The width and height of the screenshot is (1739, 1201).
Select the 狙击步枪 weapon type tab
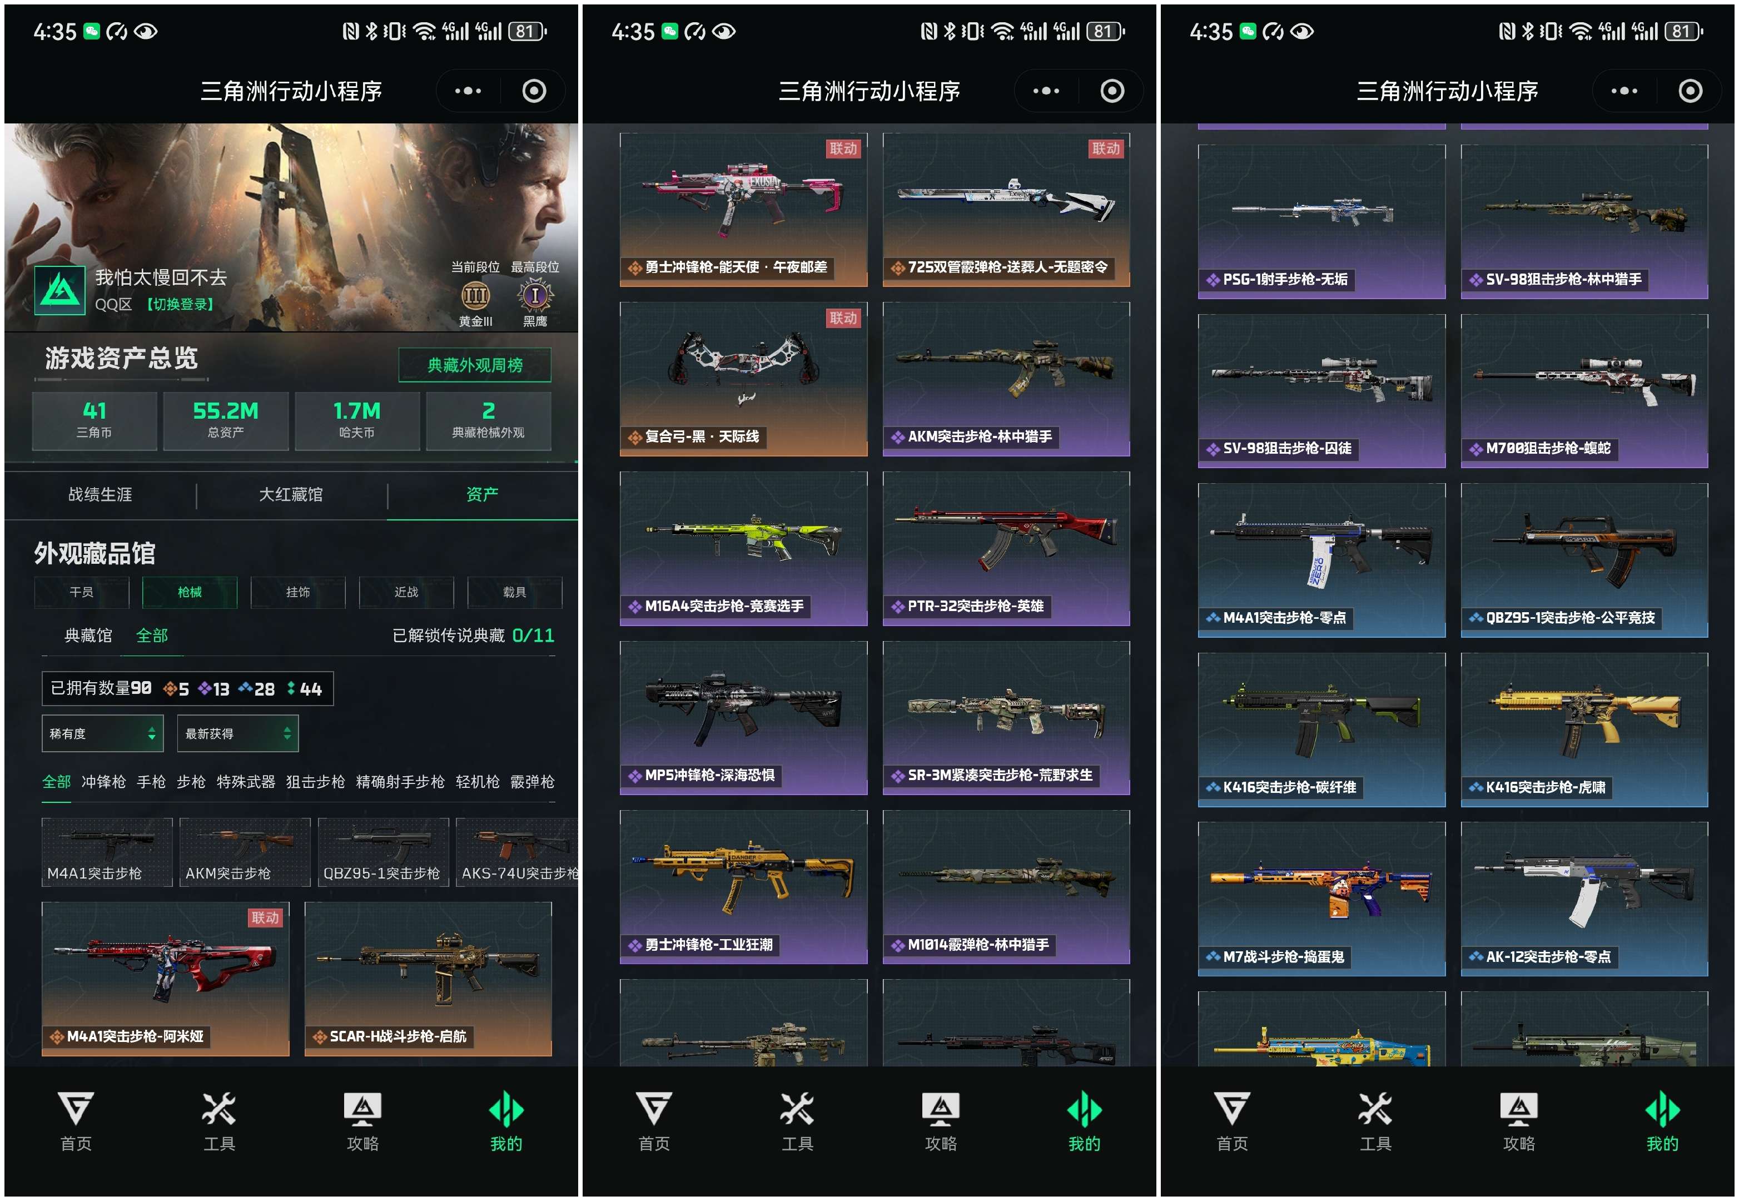coord(315,782)
